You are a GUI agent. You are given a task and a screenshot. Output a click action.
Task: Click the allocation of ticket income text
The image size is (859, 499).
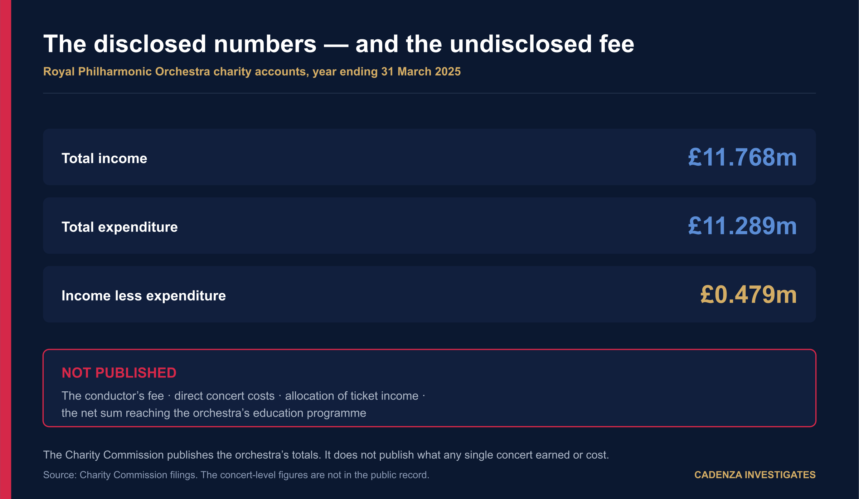[351, 396]
